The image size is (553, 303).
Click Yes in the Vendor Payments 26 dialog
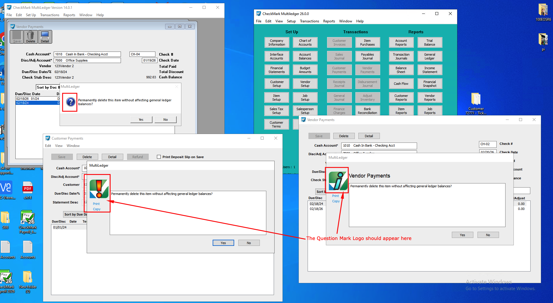pyautogui.click(x=462, y=235)
